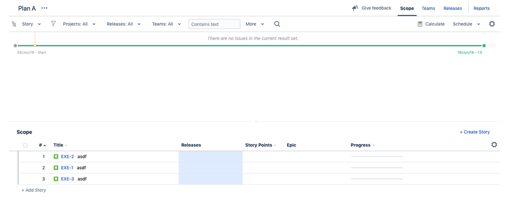
Task: Click the Give feedback link
Action: (376, 8)
